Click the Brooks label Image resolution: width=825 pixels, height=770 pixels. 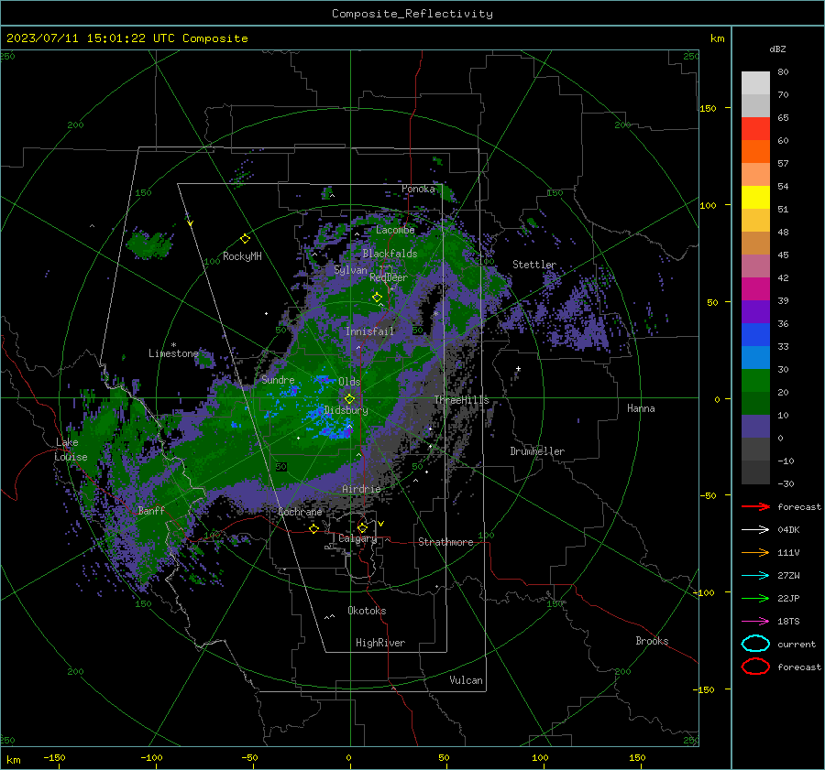652,641
